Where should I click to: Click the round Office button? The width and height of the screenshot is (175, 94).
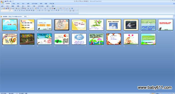pyautogui.click(x=2, y=2)
